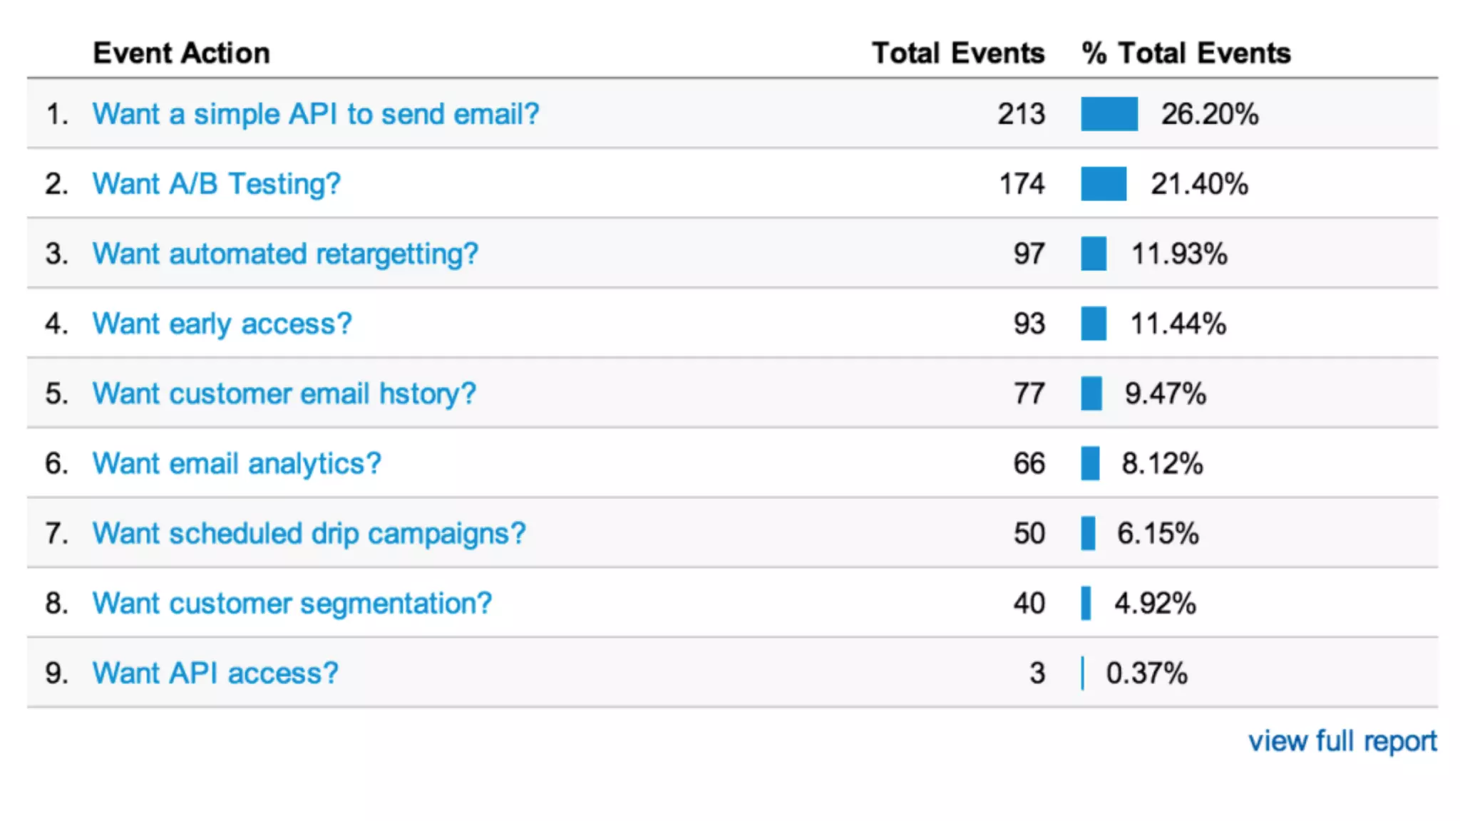Click "Want email analytics?" event link
Screen dimensions: 1460x821
237,463
